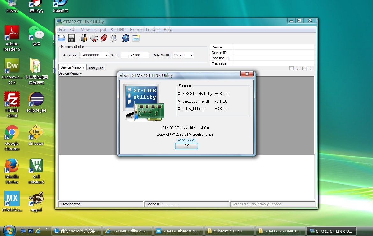Click the Full chip erase eraser icon
Image resolution: width=373 pixels, height=236 pixels.
(x=104, y=38)
